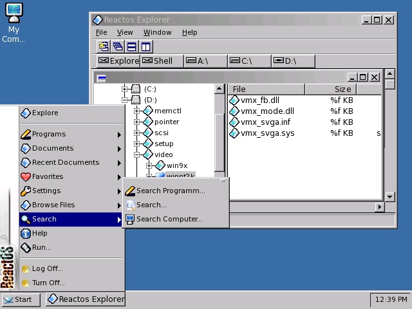Expand the setup tree node

(x=136, y=144)
